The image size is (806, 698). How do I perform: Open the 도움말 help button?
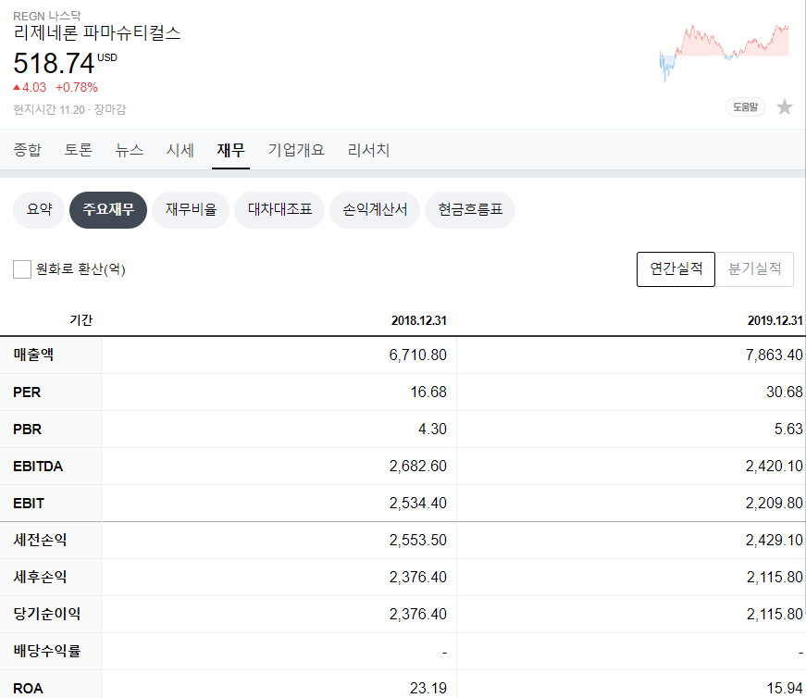[745, 107]
